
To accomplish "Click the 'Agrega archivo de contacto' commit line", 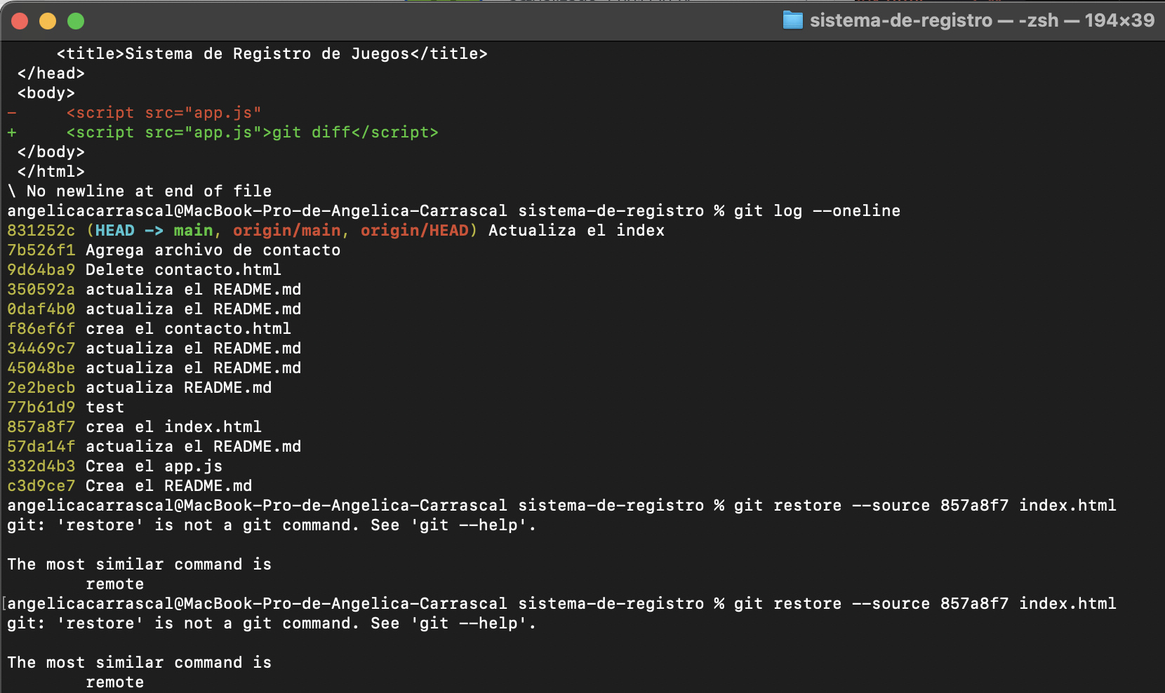I will point(173,250).
